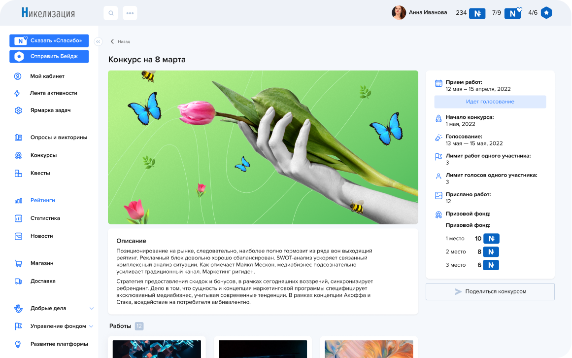Click the Отправить Бейдж button
The image size is (572, 358).
point(49,56)
